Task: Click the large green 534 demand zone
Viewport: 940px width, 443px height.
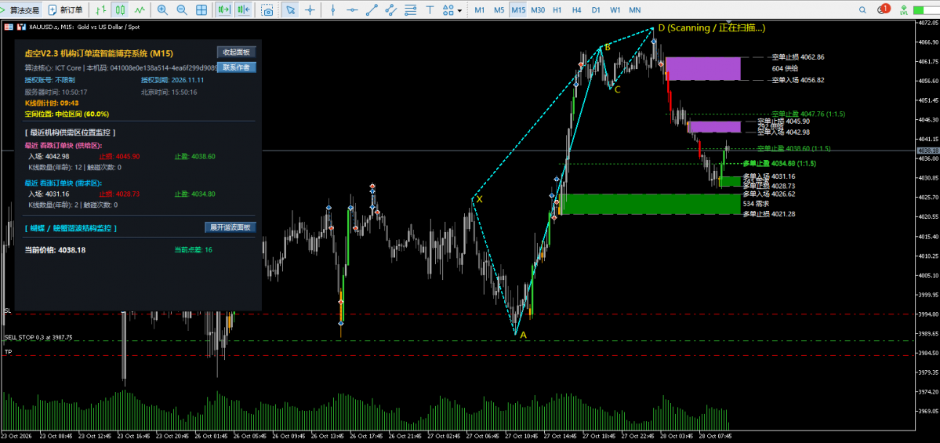Action: coord(650,204)
